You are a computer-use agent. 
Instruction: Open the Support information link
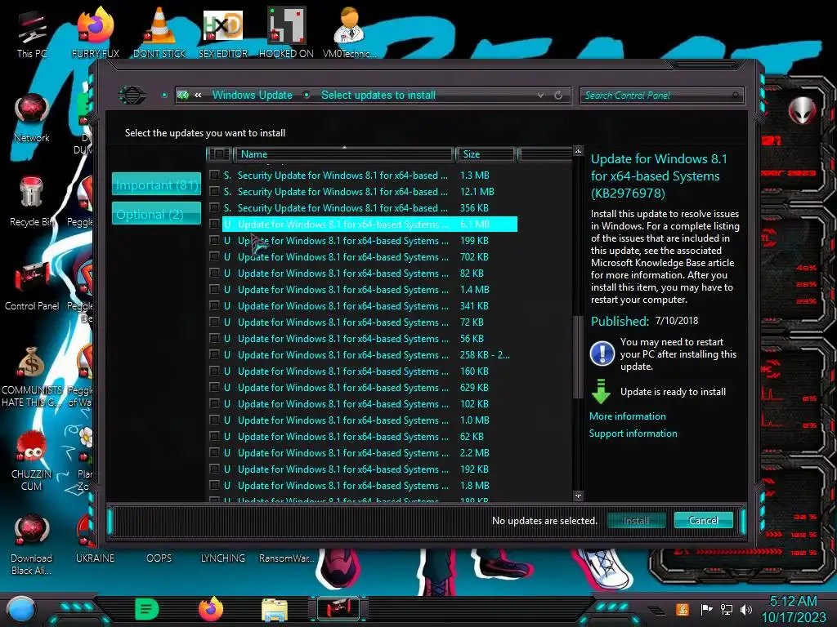pos(633,434)
